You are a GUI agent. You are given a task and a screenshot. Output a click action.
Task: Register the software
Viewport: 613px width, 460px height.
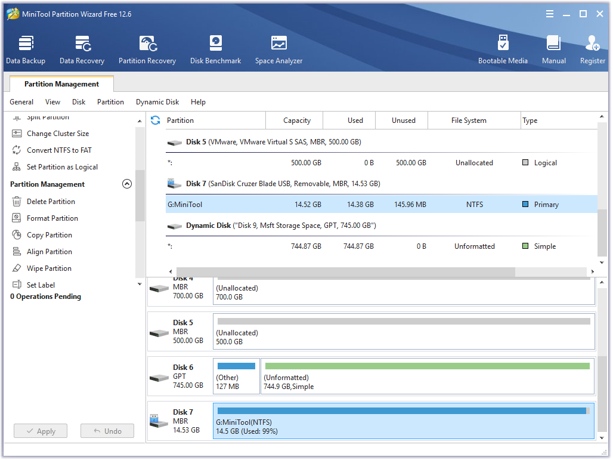[592, 48]
